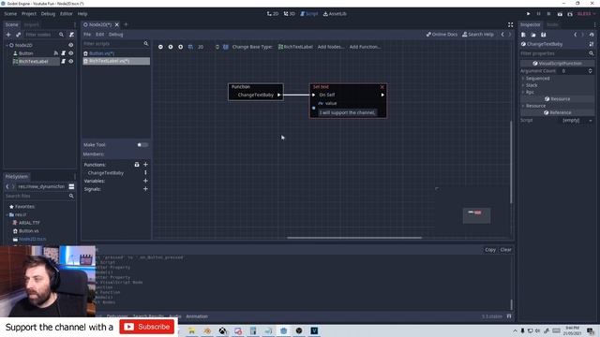Image resolution: width=600 pixels, height=337 pixels.
Task: Toggle the graph minimap button
Action: point(226,47)
